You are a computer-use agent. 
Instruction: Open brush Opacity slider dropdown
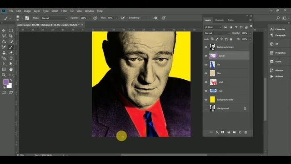[x=89, y=18]
